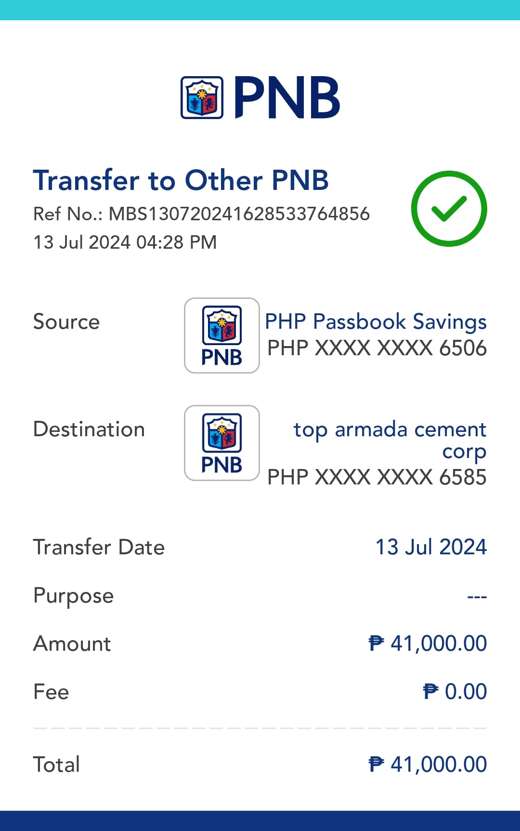This screenshot has width=520, height=831.
Task: Click the peso sign beside Total amount
Action: coord(376,764)
